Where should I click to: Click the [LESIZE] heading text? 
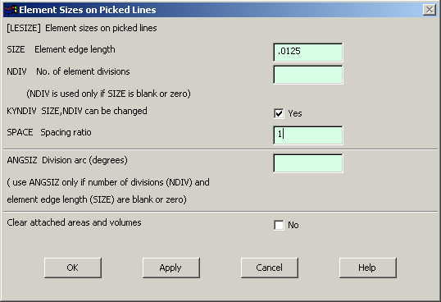(82, 28)
